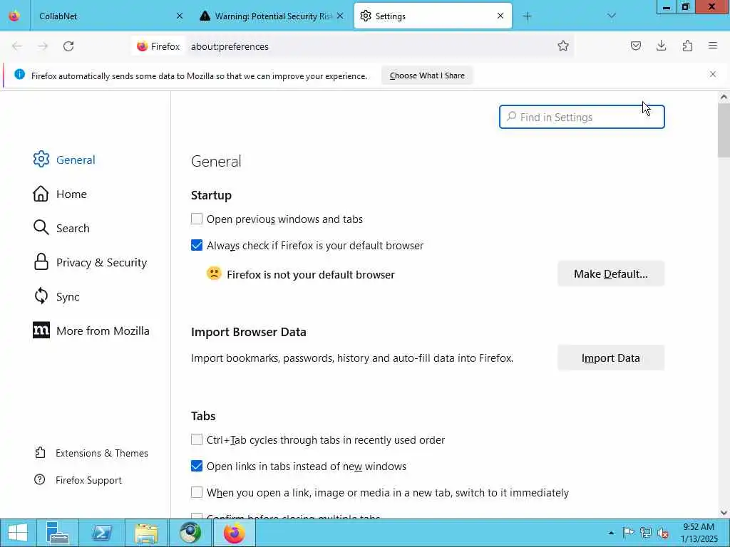Image resolution: width=730 pixels, height=547 pixels.
Task: Uncheck Open links in tabs instead of new windows
Action: click(197, 466)
